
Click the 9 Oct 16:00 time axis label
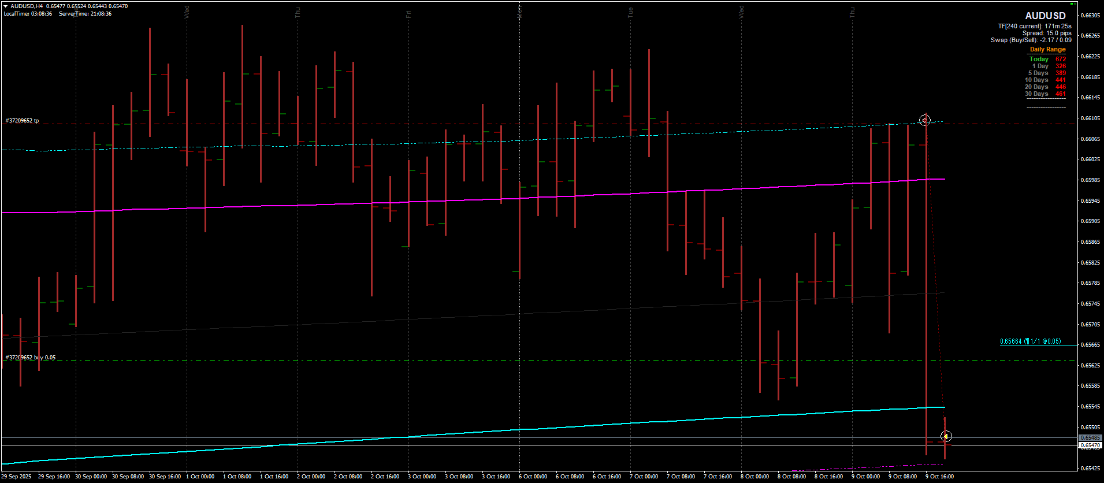point(939,477)
